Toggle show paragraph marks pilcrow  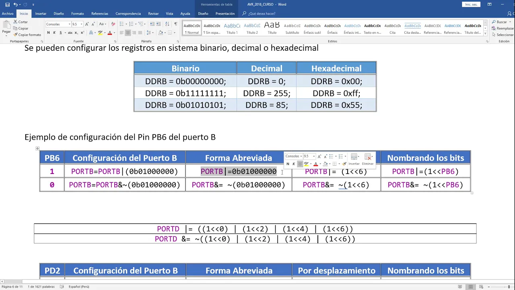pos(175,24)
